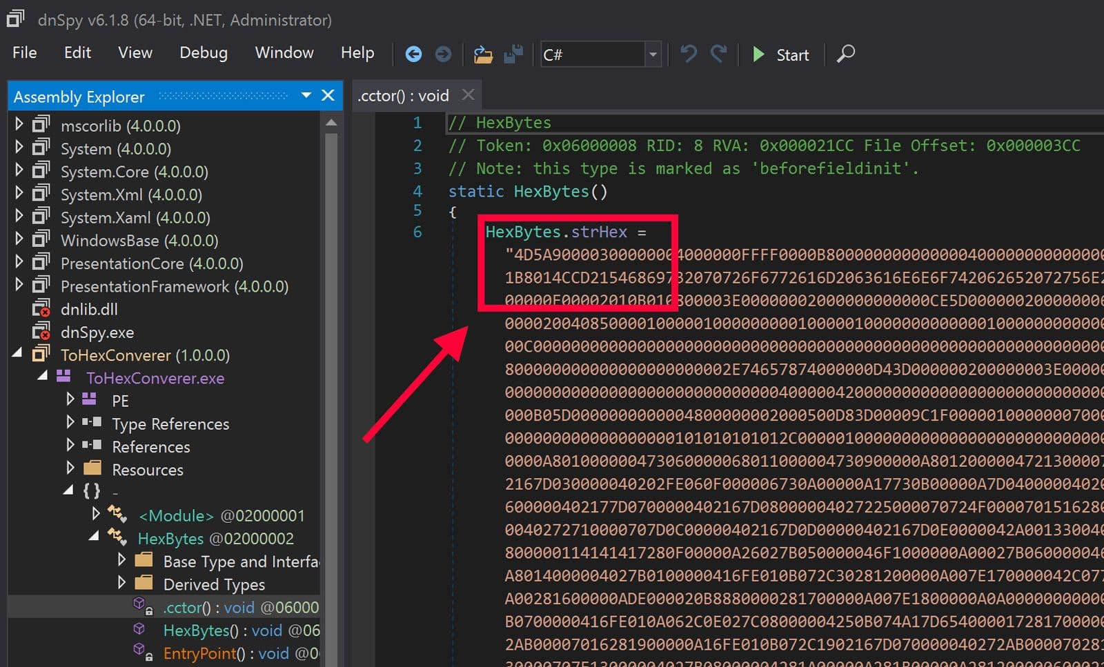This screenshot has width=1104, height=667.
Task: Click the Redo toolbar icon
Action: 719,53
